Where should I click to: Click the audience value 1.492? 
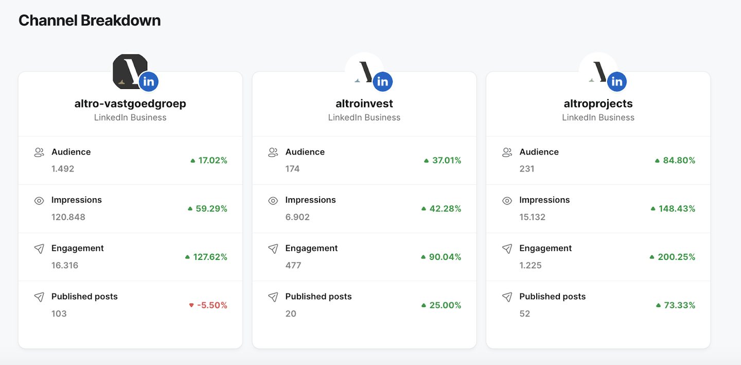[63, 169]
